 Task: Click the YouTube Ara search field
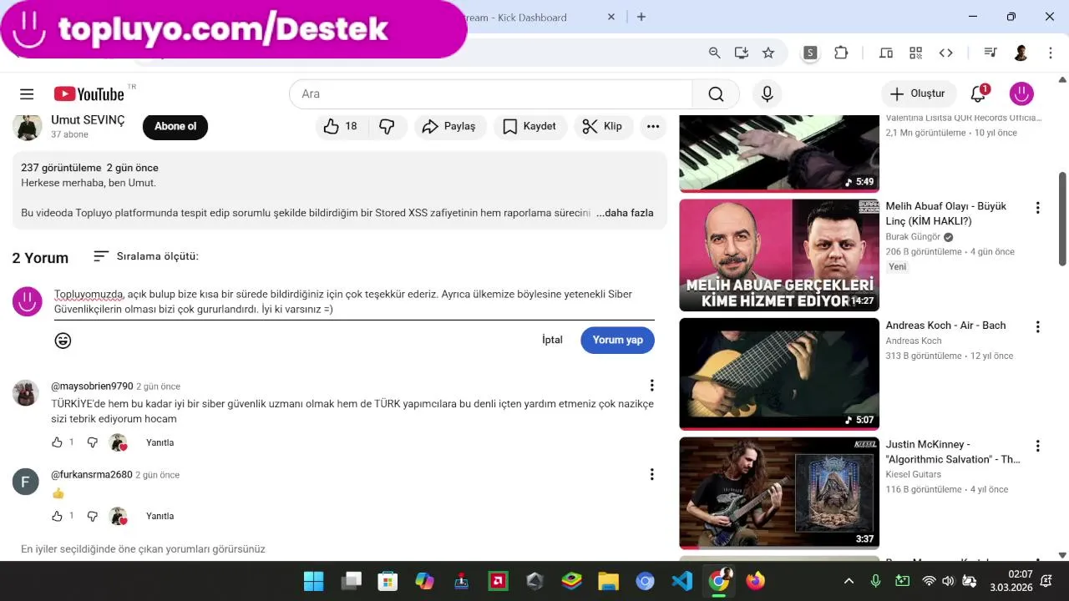tap(491, 94)
